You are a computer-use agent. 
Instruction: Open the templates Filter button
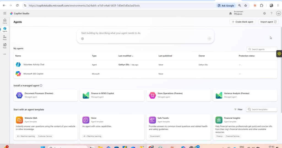(x=238, y=109)
